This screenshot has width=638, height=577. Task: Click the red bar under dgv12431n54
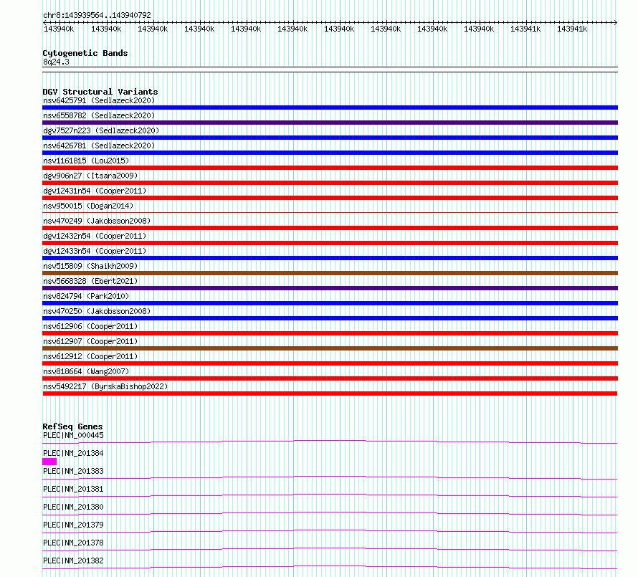coord(330,198)
